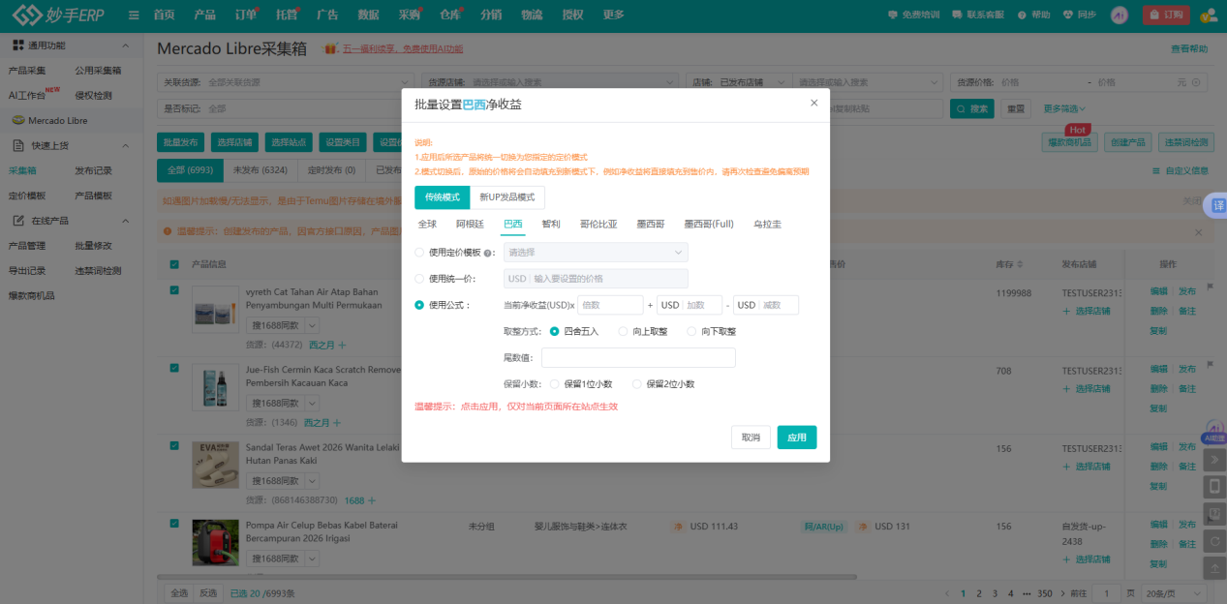
Task: Close the 批量设置巴西净收益 dialog
Action: coord(813,103)
